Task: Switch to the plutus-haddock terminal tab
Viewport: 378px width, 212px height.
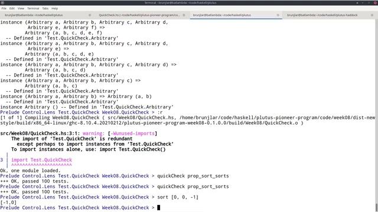Action: (322, 15)
